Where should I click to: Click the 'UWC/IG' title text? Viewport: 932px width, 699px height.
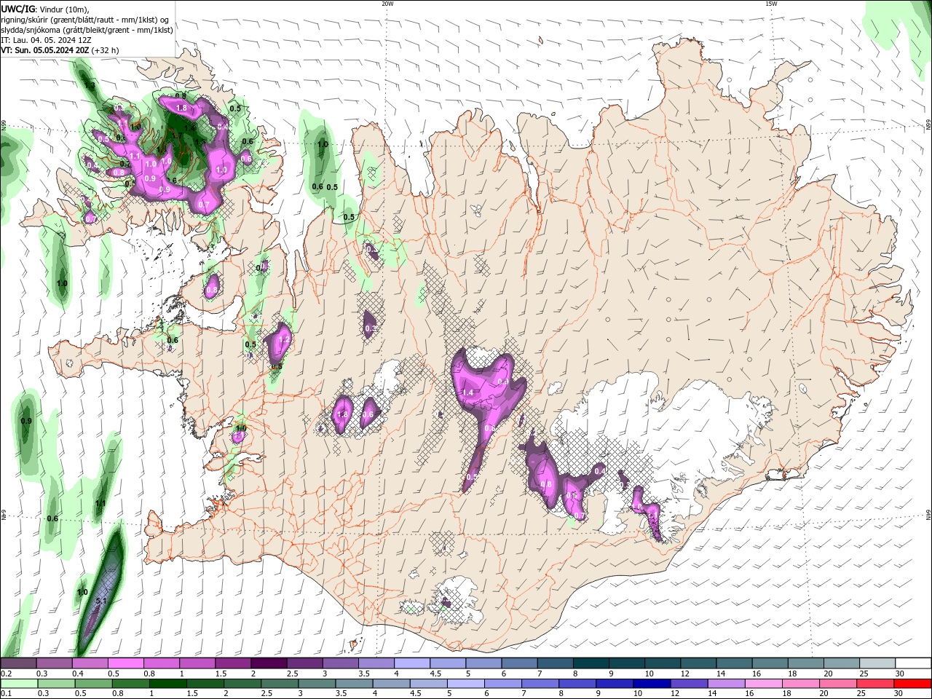coord(17,9)
